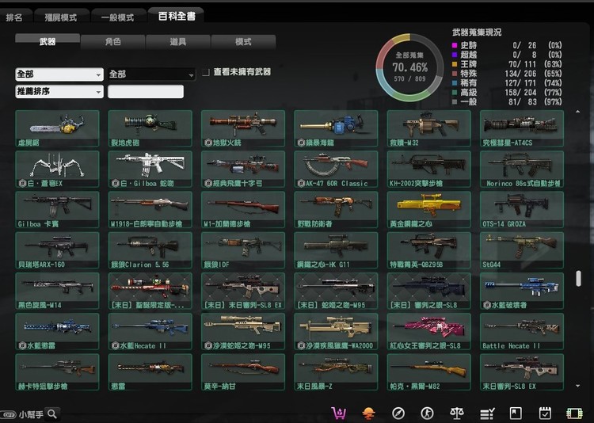
Task: Open the 貝瑞塔ARX-160 card
Action: (57, 250)
